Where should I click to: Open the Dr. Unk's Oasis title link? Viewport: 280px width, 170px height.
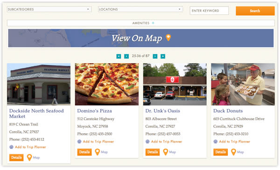point(163,111)
